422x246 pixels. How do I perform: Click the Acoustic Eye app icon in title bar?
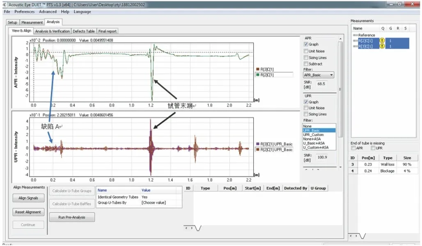coord(4,4)
